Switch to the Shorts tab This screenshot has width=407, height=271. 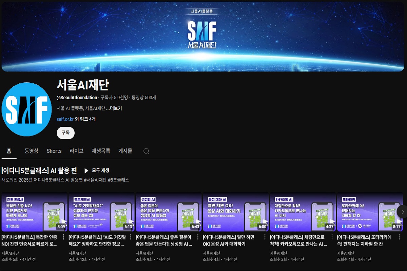click(54, 151)
